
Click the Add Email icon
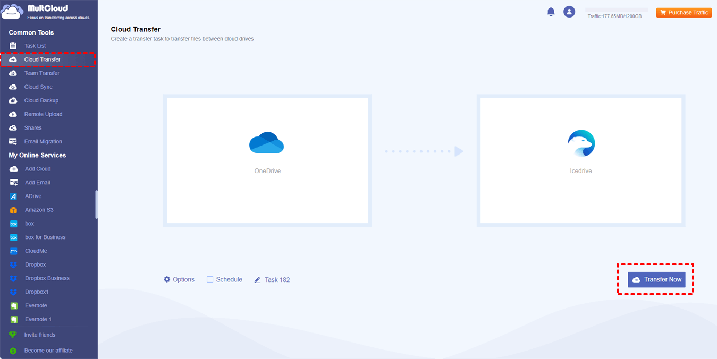pos(14,183)
